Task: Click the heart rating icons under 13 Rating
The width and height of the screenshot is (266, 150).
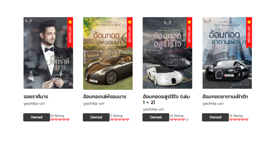Action: tap(239, 120)
